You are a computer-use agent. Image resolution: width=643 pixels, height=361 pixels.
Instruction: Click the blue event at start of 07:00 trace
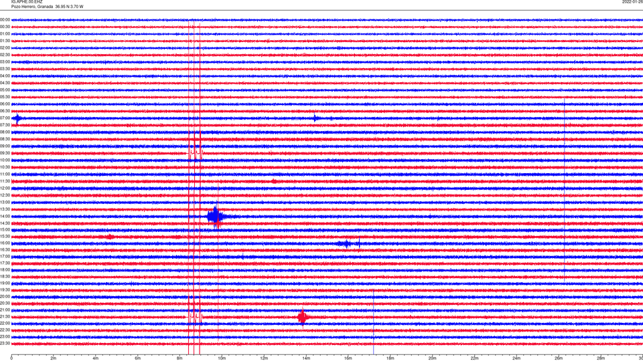pyautogui.click(x=17, y=119)
